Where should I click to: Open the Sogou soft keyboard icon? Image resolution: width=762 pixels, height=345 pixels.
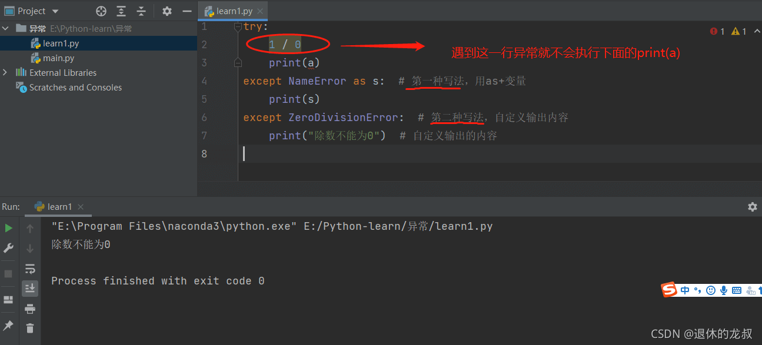737,290
